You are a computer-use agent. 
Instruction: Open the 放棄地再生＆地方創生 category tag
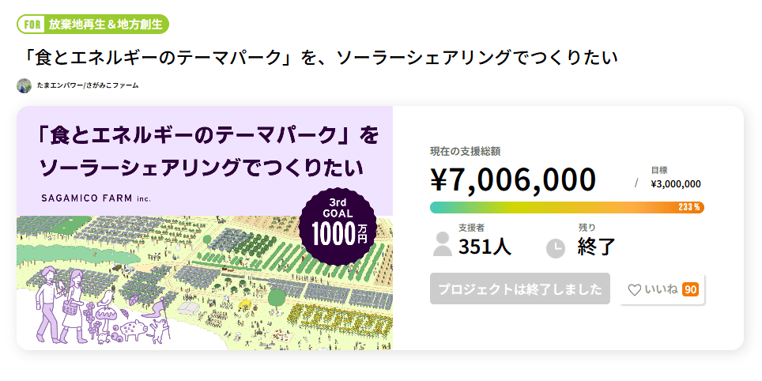point(105,24)
